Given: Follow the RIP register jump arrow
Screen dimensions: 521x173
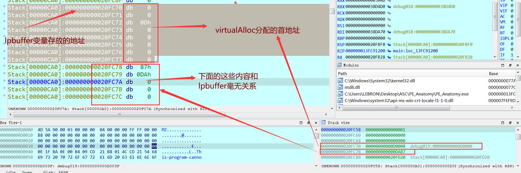Looking at the screenshot, I should [x=389, y=51].
